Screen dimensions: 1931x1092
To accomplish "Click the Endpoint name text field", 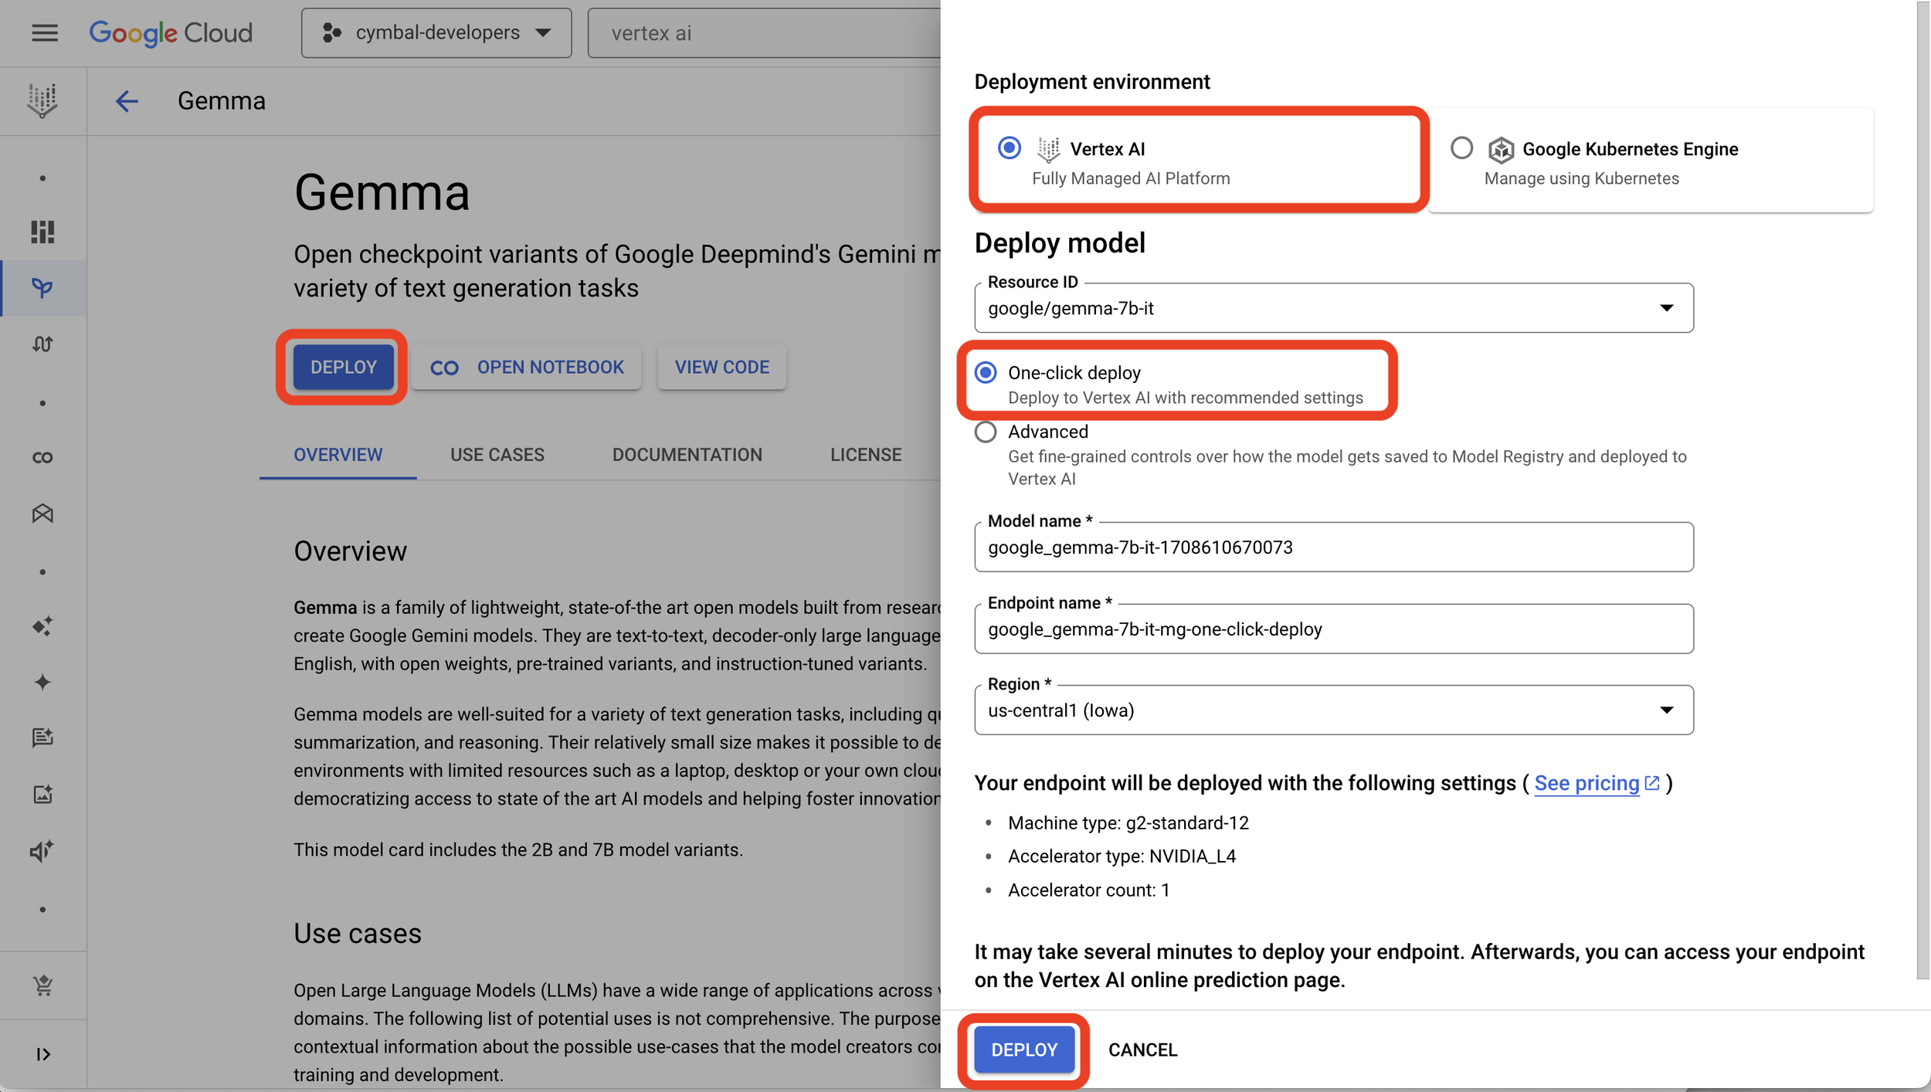I will [x=1333, y=629].
